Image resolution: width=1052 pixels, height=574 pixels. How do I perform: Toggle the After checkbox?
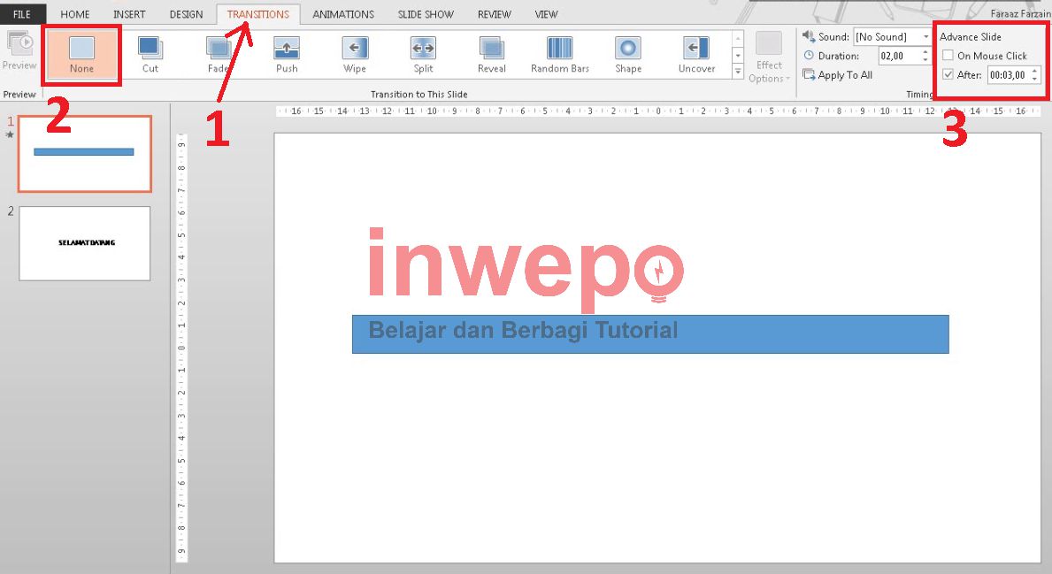[948, 74]
